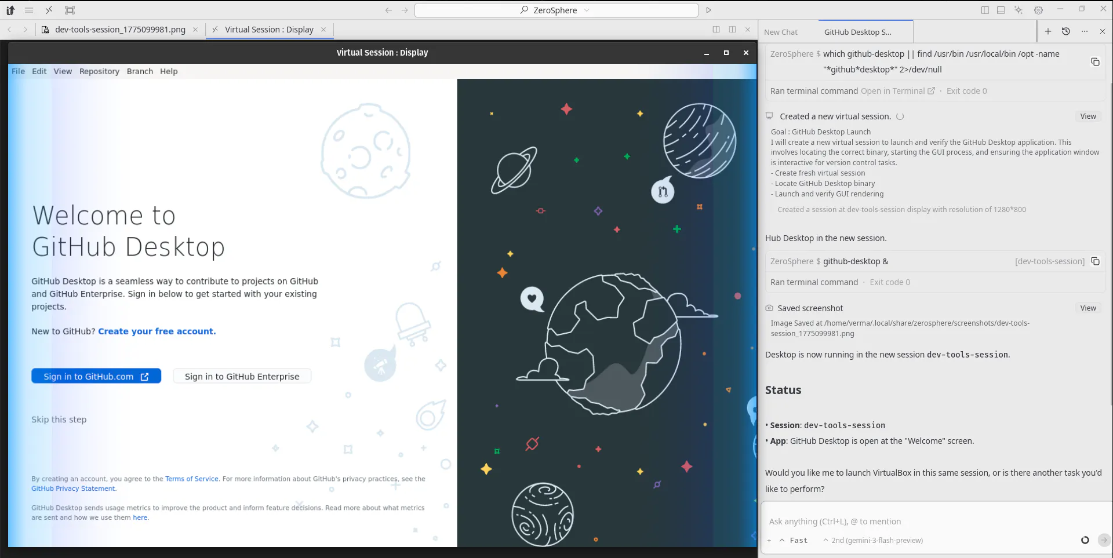Select the Virtual Session : Display tab

tap(269, 30)
